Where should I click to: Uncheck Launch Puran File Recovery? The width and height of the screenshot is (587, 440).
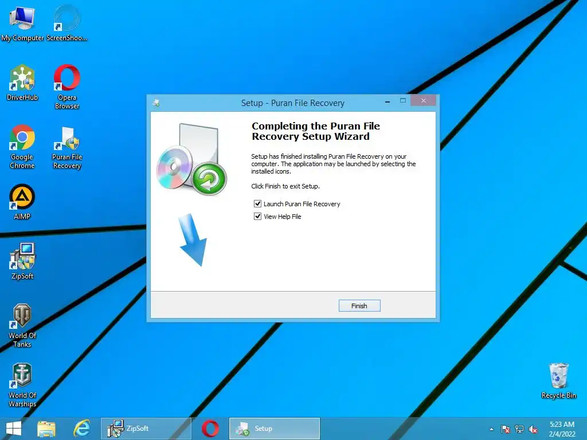click(x=257, y=203)
